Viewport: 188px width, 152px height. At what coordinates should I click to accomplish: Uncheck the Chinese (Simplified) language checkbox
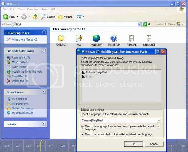tap(84, 72)
